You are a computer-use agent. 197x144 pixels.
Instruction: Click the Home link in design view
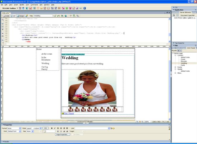pyautogui.click(x=39, y=49)
